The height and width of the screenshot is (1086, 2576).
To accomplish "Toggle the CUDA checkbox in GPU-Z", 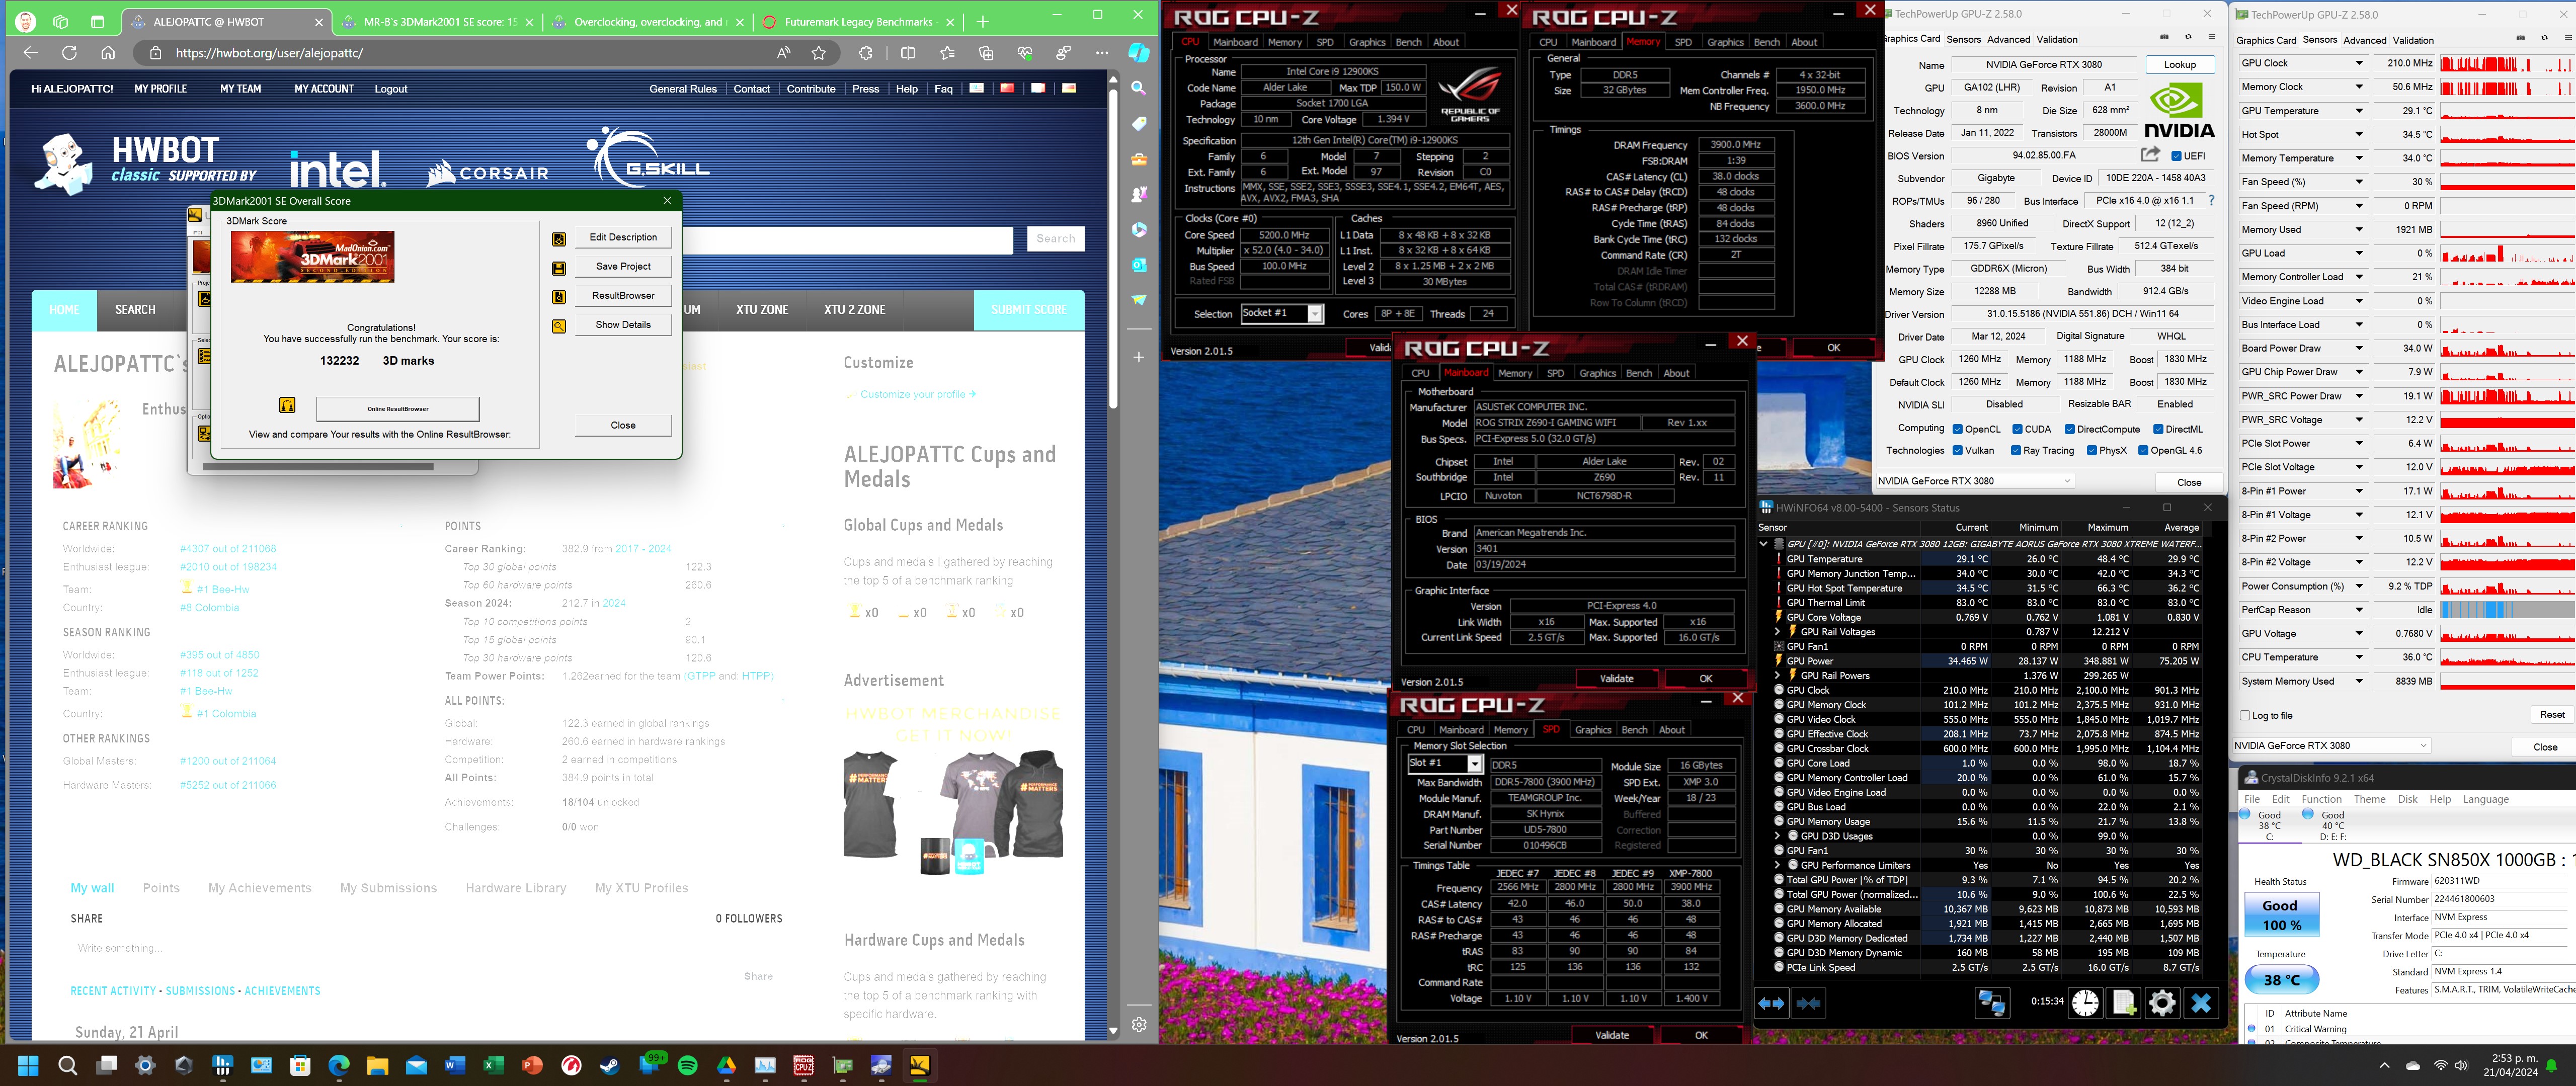I will [2017, 429].
